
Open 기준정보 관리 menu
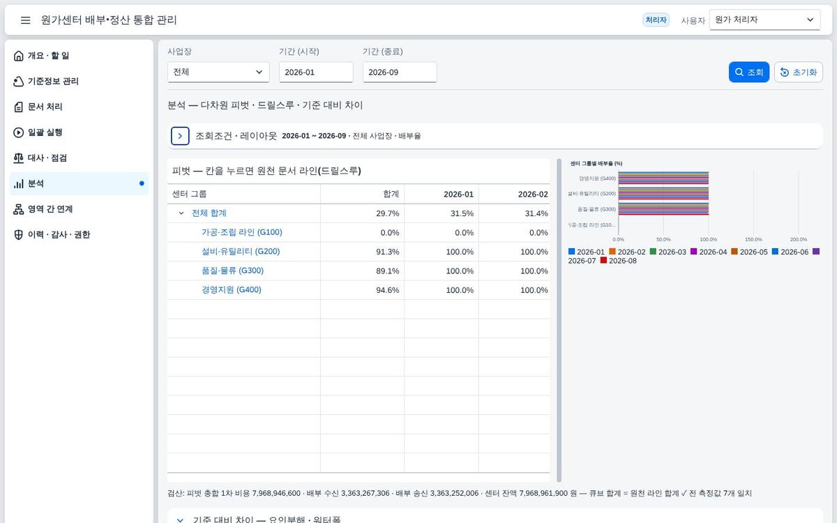tap(79, 82)
